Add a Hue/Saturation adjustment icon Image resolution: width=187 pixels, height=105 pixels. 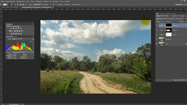10,31
